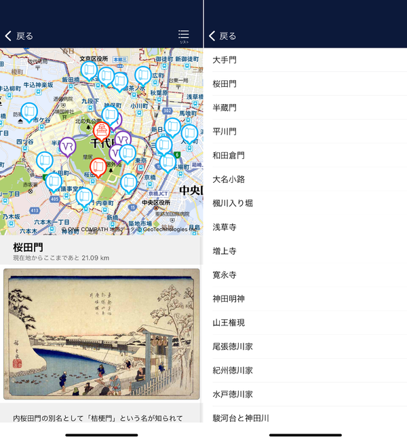407x441 pixels.
Task: Select the blue scroll pin near 内幸町
Action: (84, 198)
